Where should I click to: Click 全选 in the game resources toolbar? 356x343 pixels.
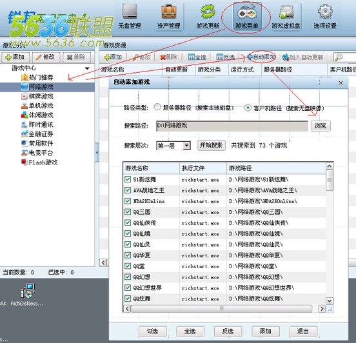coord(197,57)
